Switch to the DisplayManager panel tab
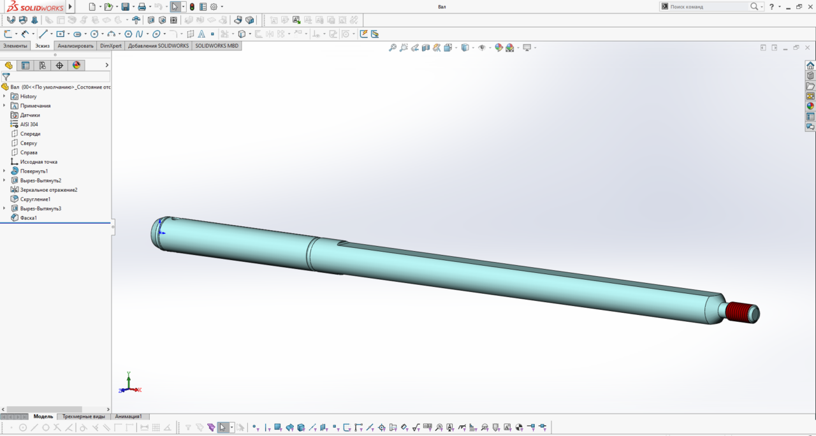This screenshot has height=436, width=816. pyautogui.click(x=76, y=65)
